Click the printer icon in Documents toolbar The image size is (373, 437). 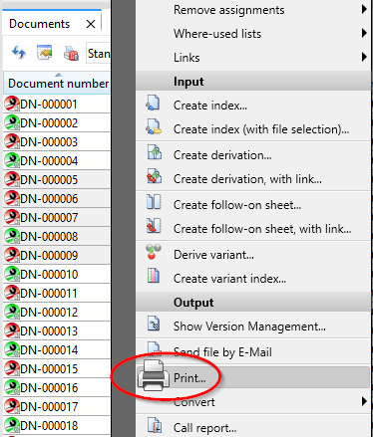(71, 53)
